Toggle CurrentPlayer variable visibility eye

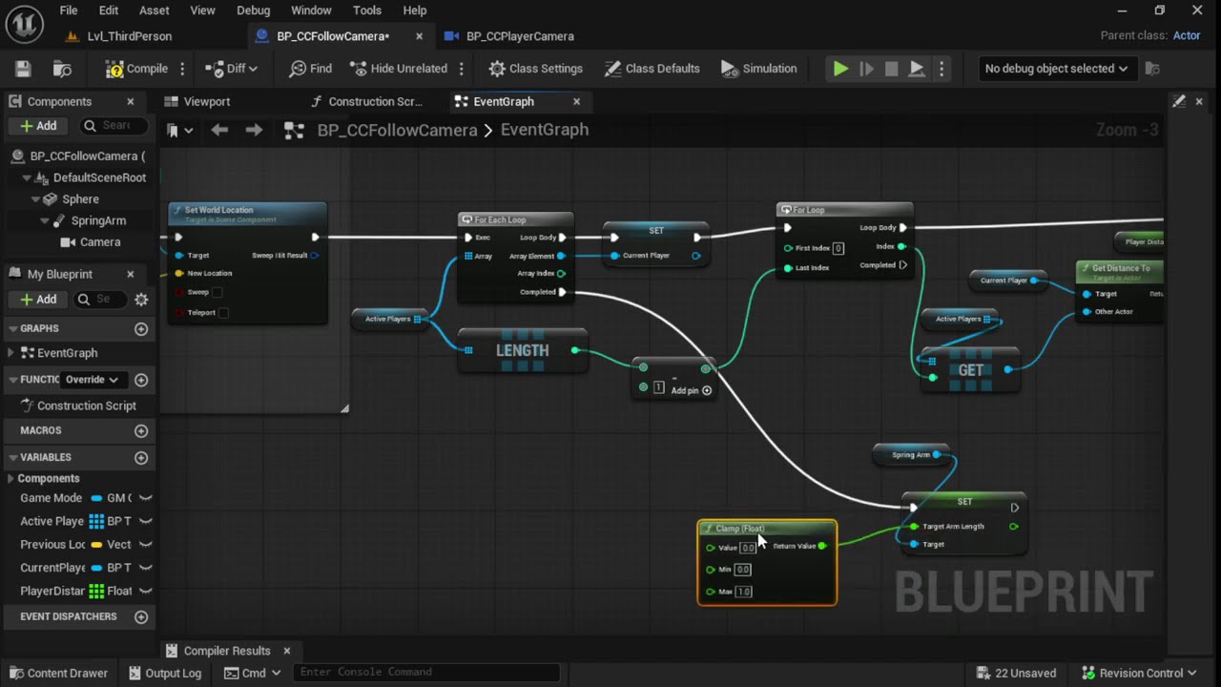pos(145,568)
